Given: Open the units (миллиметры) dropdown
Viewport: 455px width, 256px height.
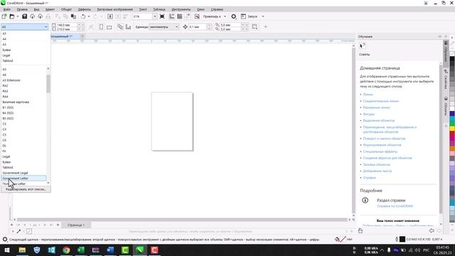Looking at the screenshot, I should click(x=164, y=27).
